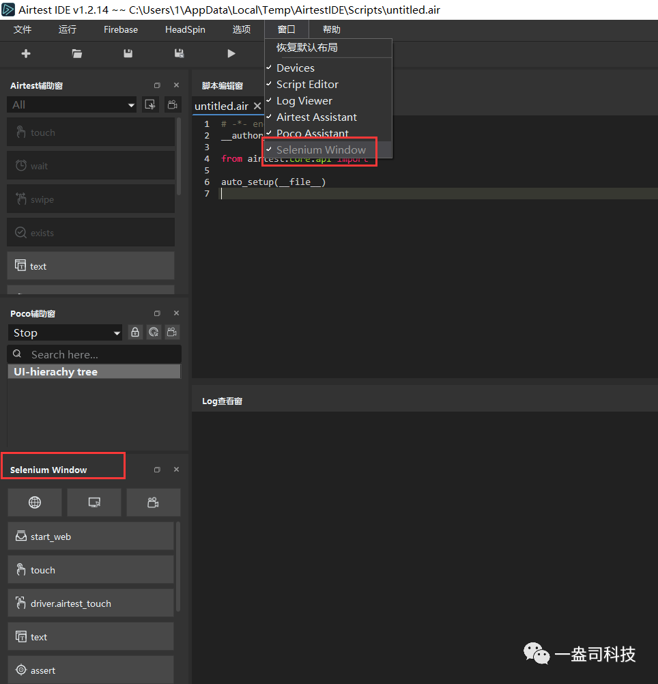Toggle Script Editor window in menu
Image resolution: width=658 pixels, height=684 pixels.
[x=328, y=84]
